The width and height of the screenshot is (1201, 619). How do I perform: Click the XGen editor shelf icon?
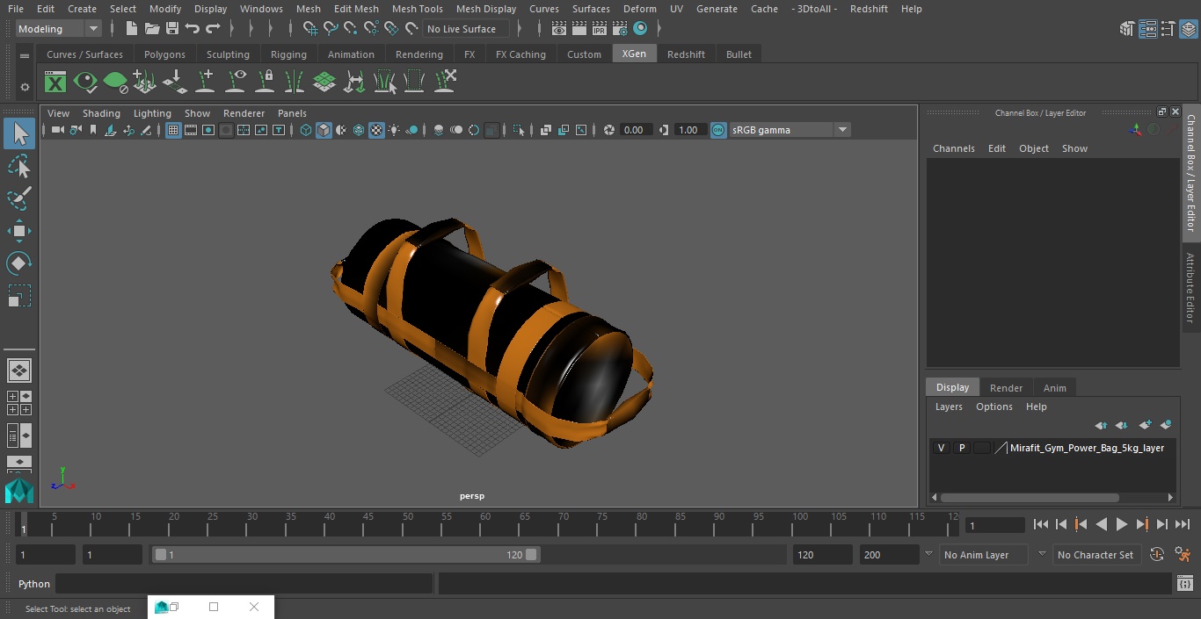coord(55,83)
